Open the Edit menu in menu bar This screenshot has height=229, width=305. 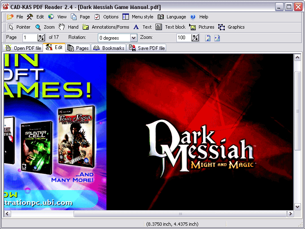[x=40, y=17]
